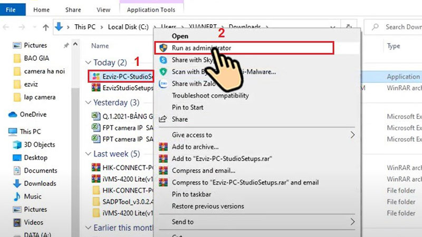The width and height of the screenshot is (422, 237).
Task: Click the search magnifier icon
Action: click(375, 27)
